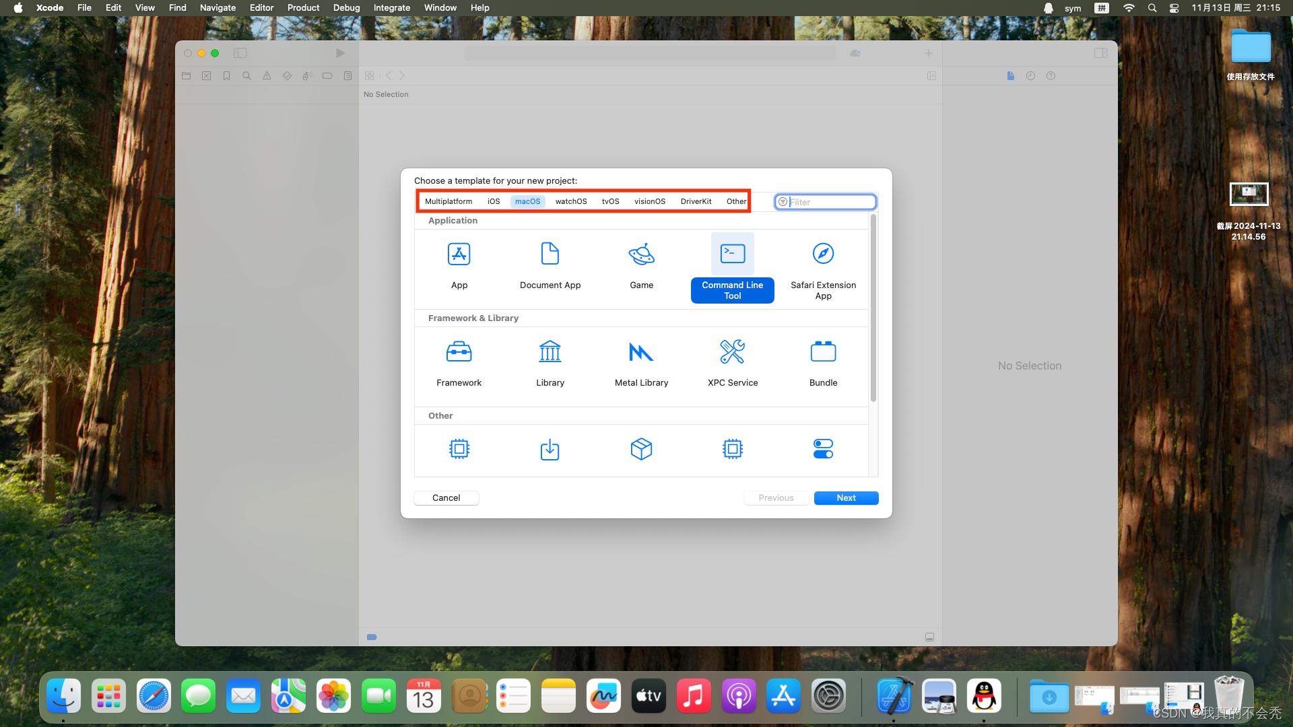Select the screenshot thumbnail on desktop
Viewport: 1293px width, 727px height.
pyautogui.click(x=1249, y=195)
